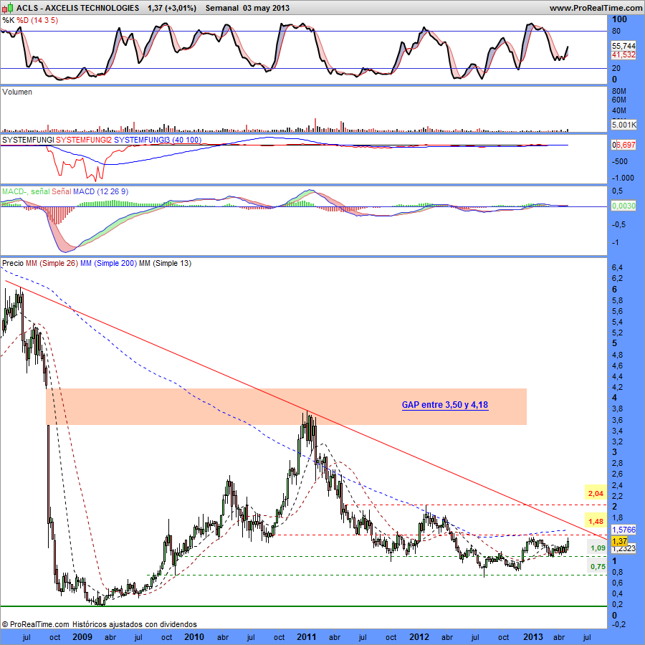Select the ACLS - AXCELIS TECHNOLOGIES title
645x645 pixels.
coord(77,8)
